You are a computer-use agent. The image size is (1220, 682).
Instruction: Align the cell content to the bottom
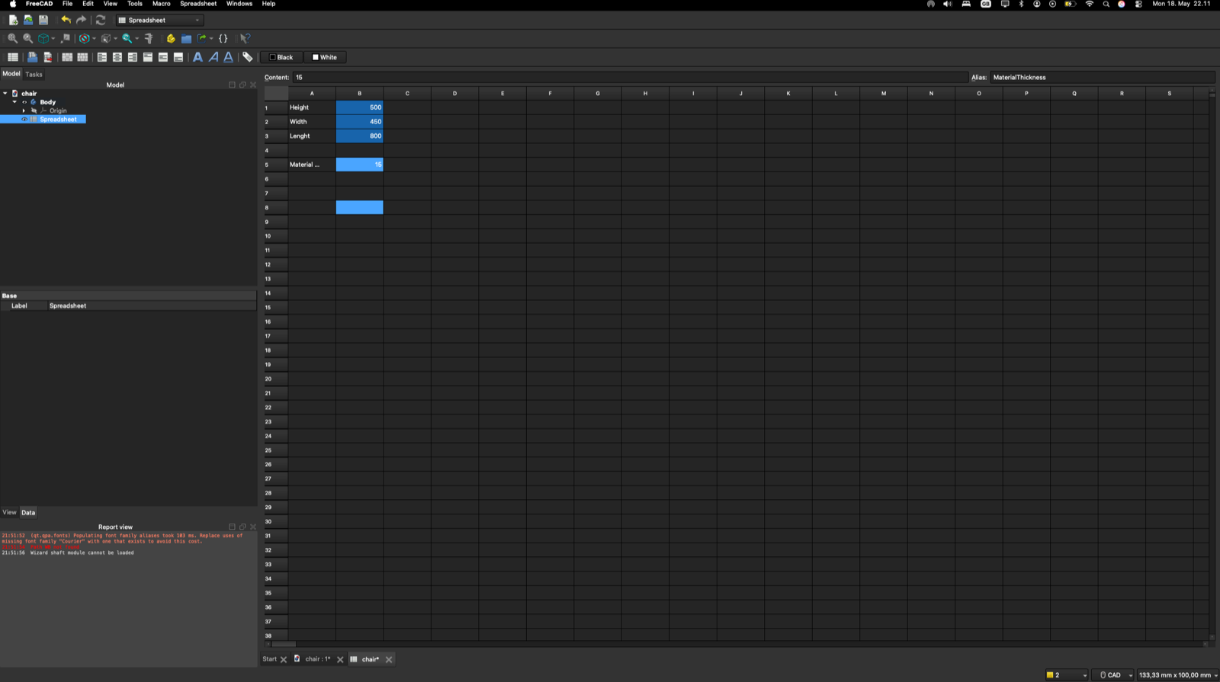pyautogui.click(x=178, y=57)
